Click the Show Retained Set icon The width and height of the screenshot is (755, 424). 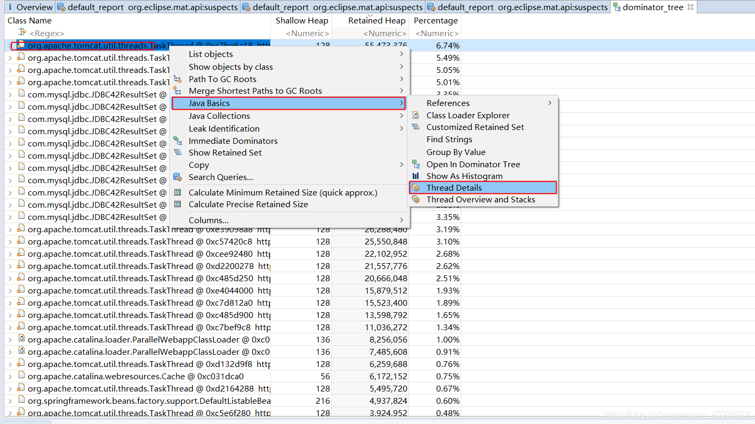point(178,152)
